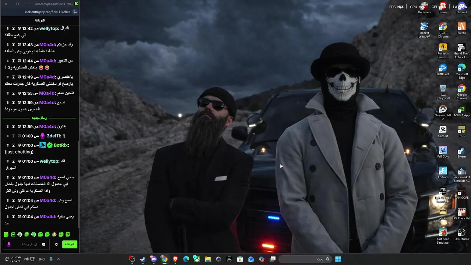This screenshot has width=471, height=265.
Task: Open emoji picker in message box
Action: point(43,244)
